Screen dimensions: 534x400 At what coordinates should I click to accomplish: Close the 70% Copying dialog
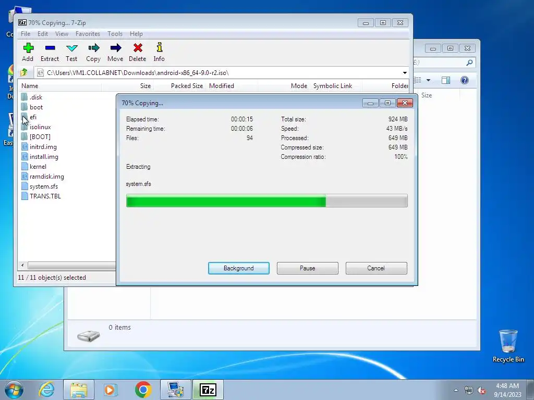click(x=405, y=103)
